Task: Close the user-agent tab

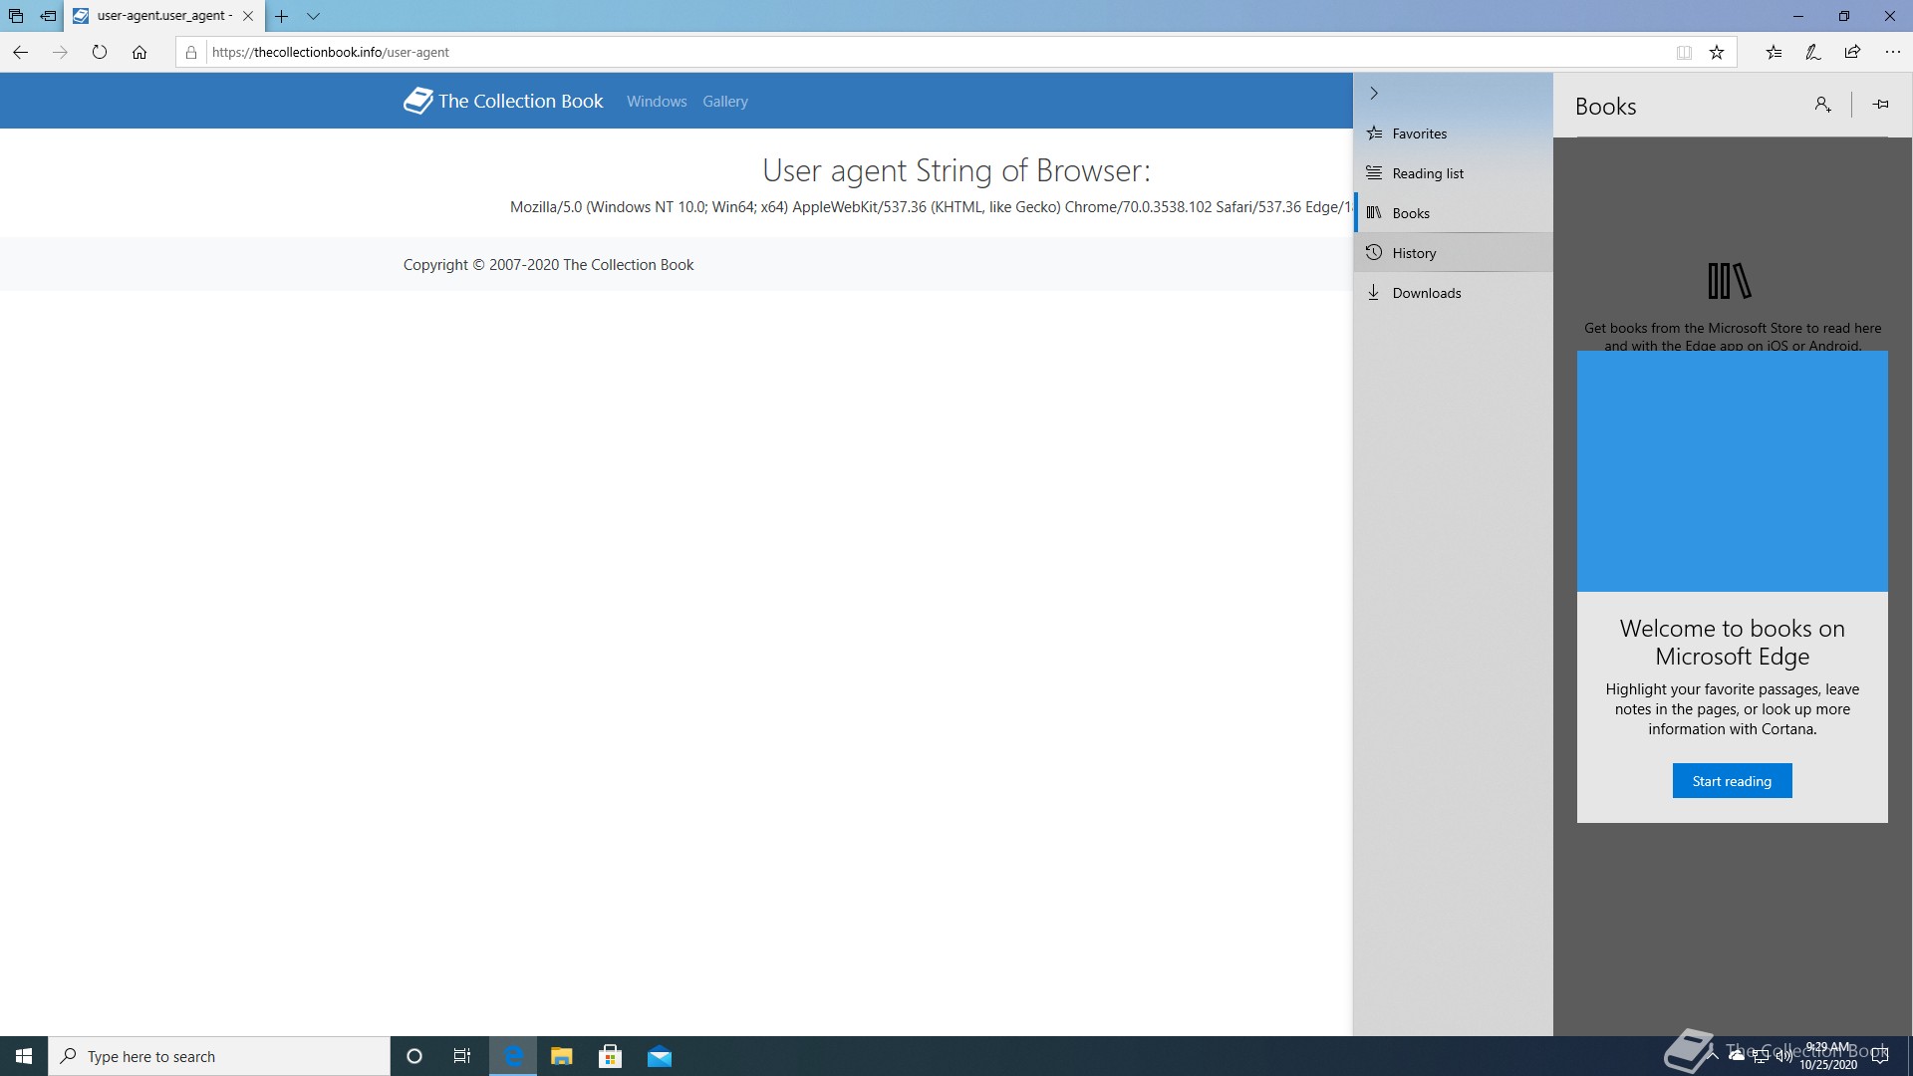Action: pyautogui.click(x=248, y=16)
